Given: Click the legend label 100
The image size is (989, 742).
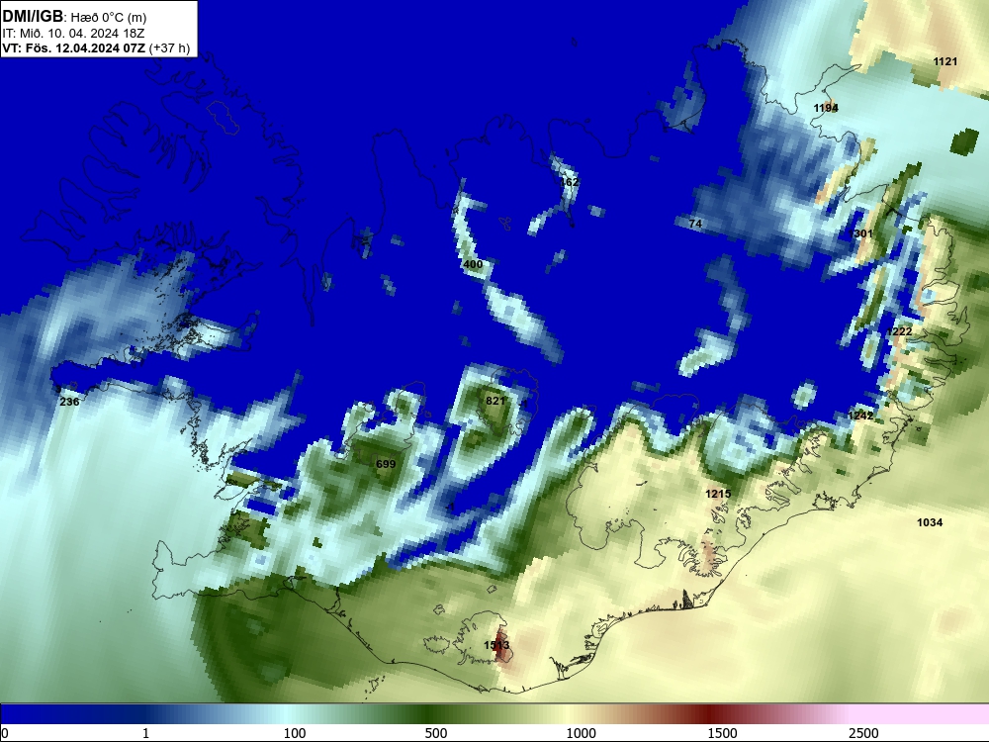Looking at the screenshot, I should [295, 733].
